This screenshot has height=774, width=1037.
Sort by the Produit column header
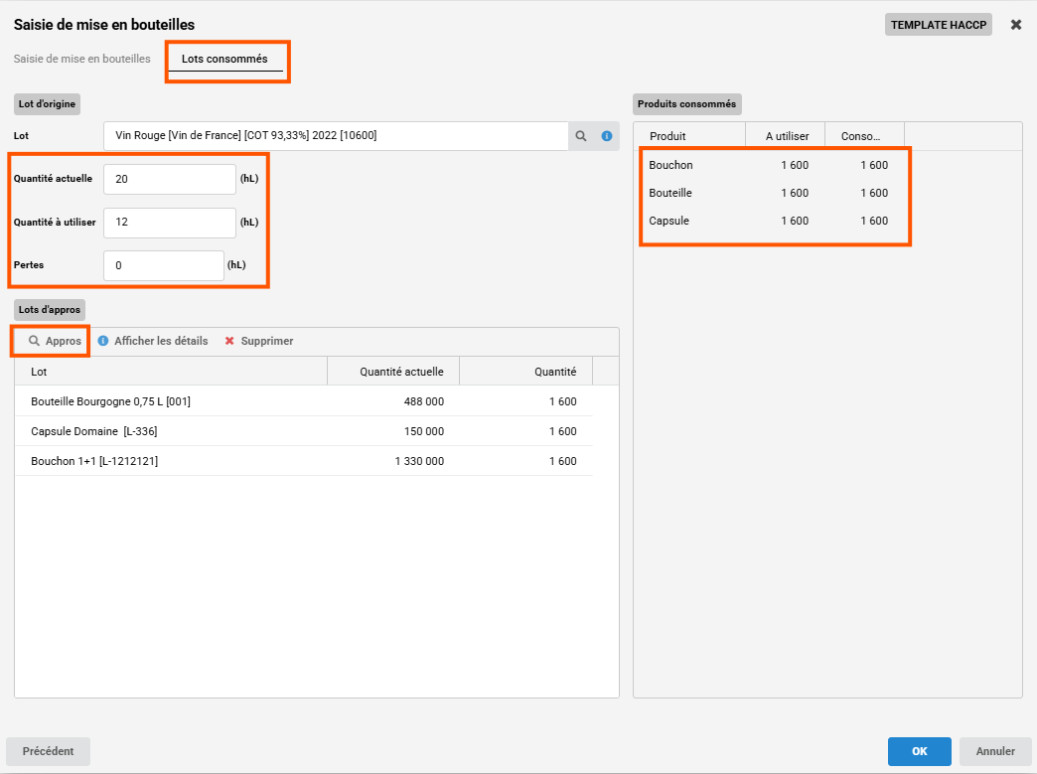(688, 136)
